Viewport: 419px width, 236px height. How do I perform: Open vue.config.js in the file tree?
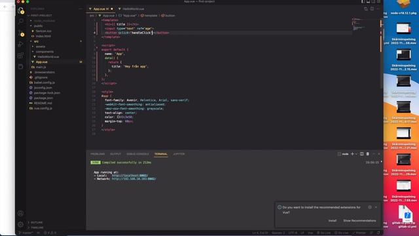pyautogui.click(x=43, y=108)
